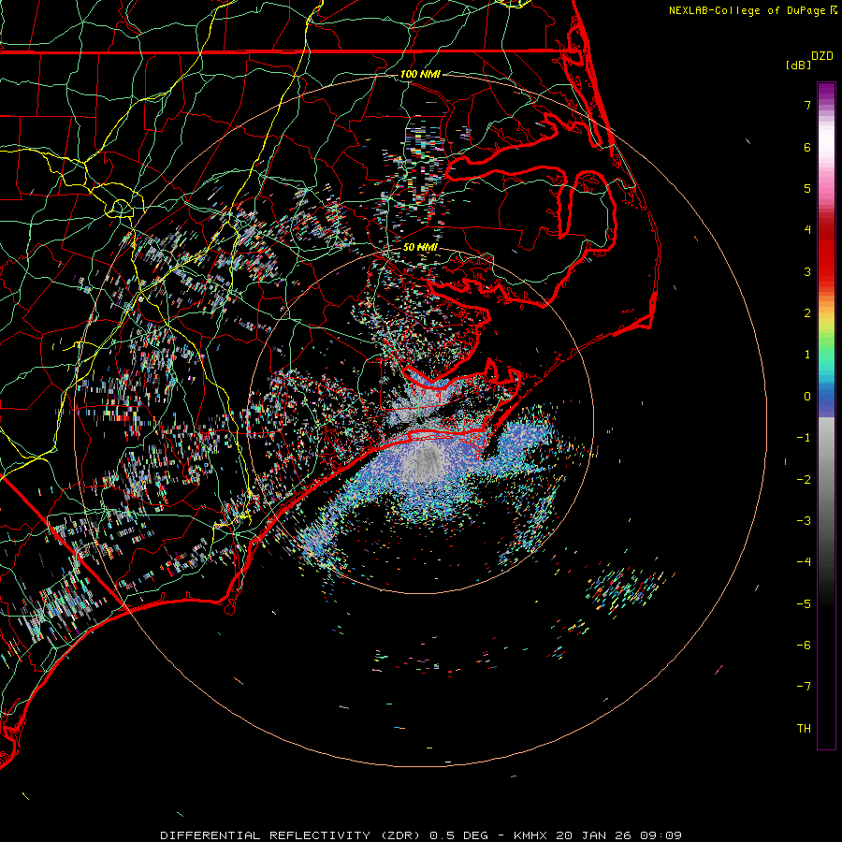
Task: Click the color scale bar legend
Action: (826, 415)
